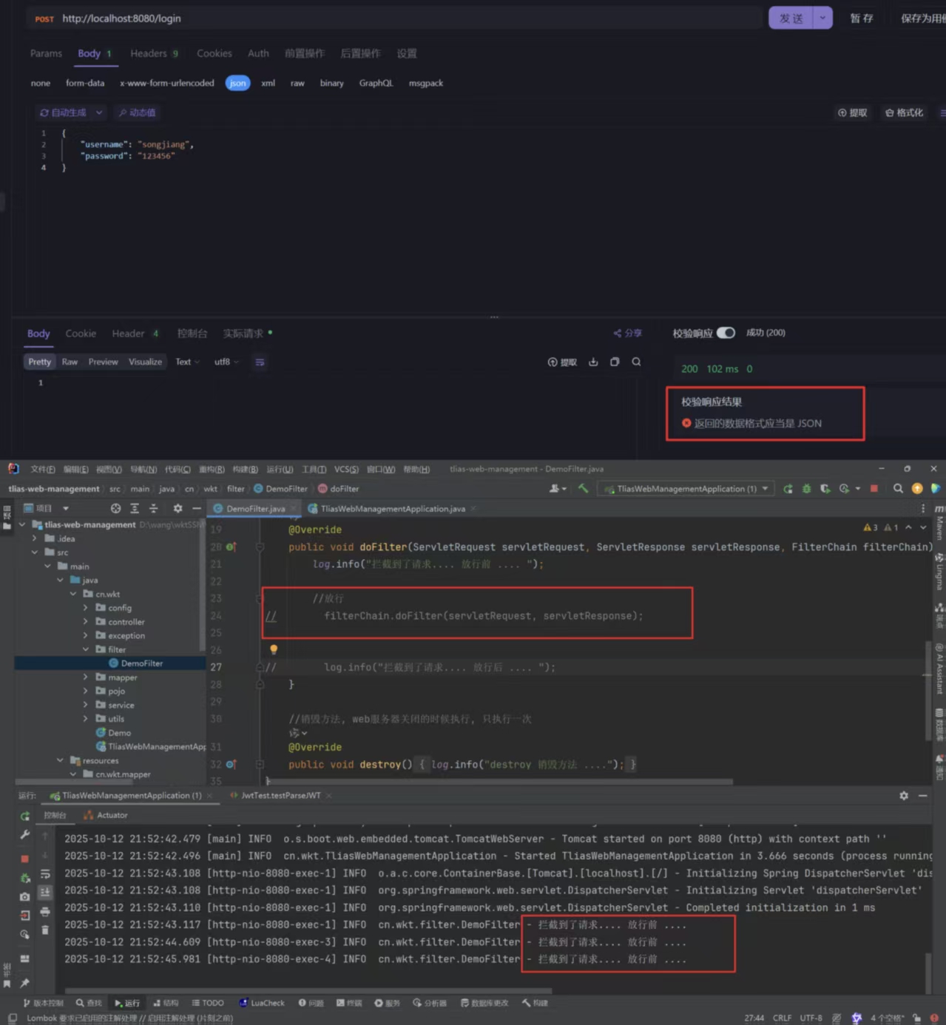Screen dimensions: 946x1025
Task: Click the download response icon
Action: [x=593, y=362]
